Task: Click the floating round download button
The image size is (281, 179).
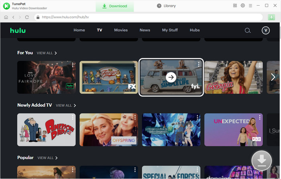Action: pyautogui.click(x=262, y=161)
